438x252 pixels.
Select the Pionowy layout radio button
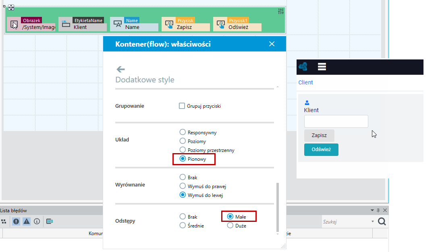[183, 159]
